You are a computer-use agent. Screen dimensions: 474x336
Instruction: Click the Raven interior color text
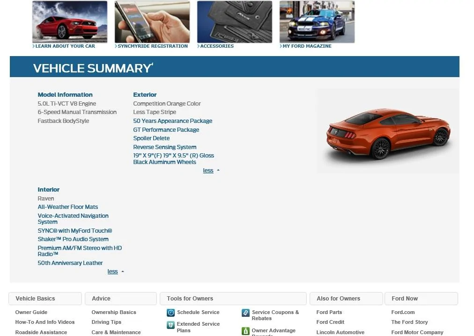[x=45, y=199]
